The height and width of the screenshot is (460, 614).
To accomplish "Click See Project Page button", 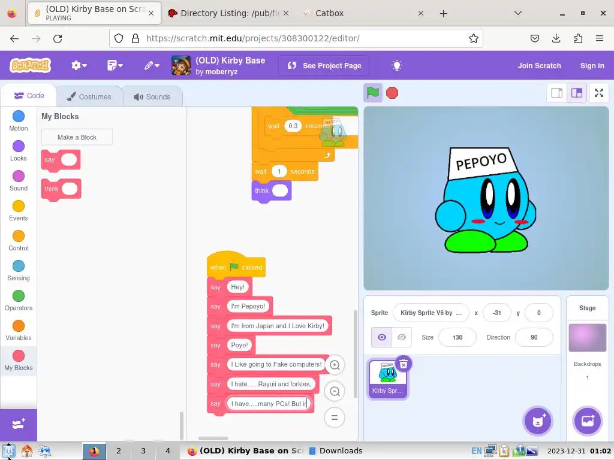I will point(324,66).
